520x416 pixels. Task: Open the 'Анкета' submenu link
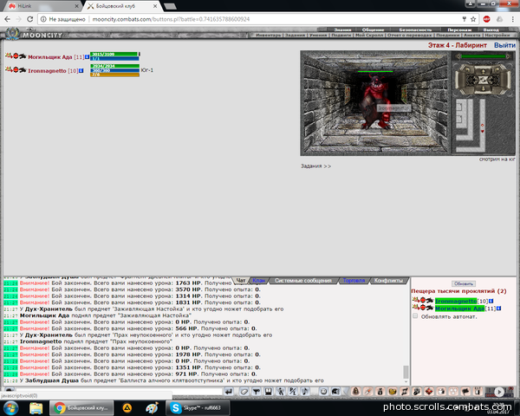(472, 36)
